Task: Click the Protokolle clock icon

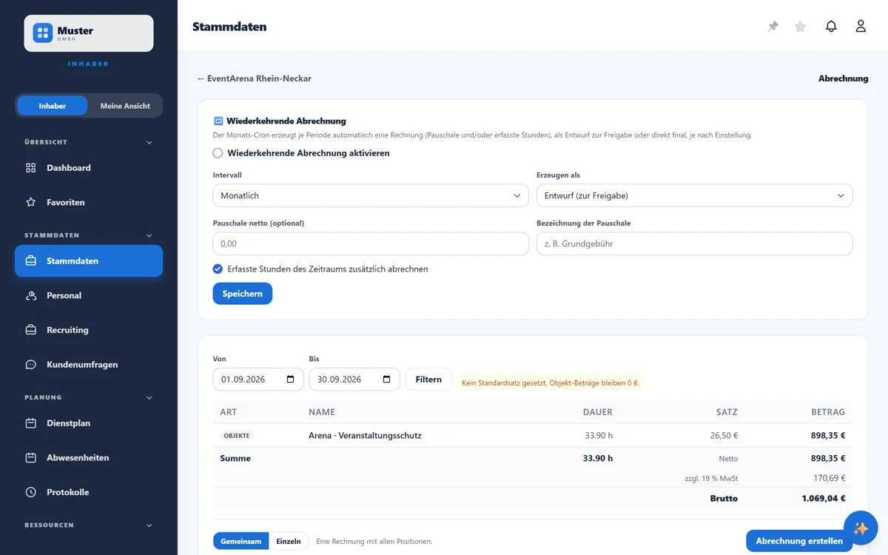Action: pyautogui.click(x=31, y=492)
